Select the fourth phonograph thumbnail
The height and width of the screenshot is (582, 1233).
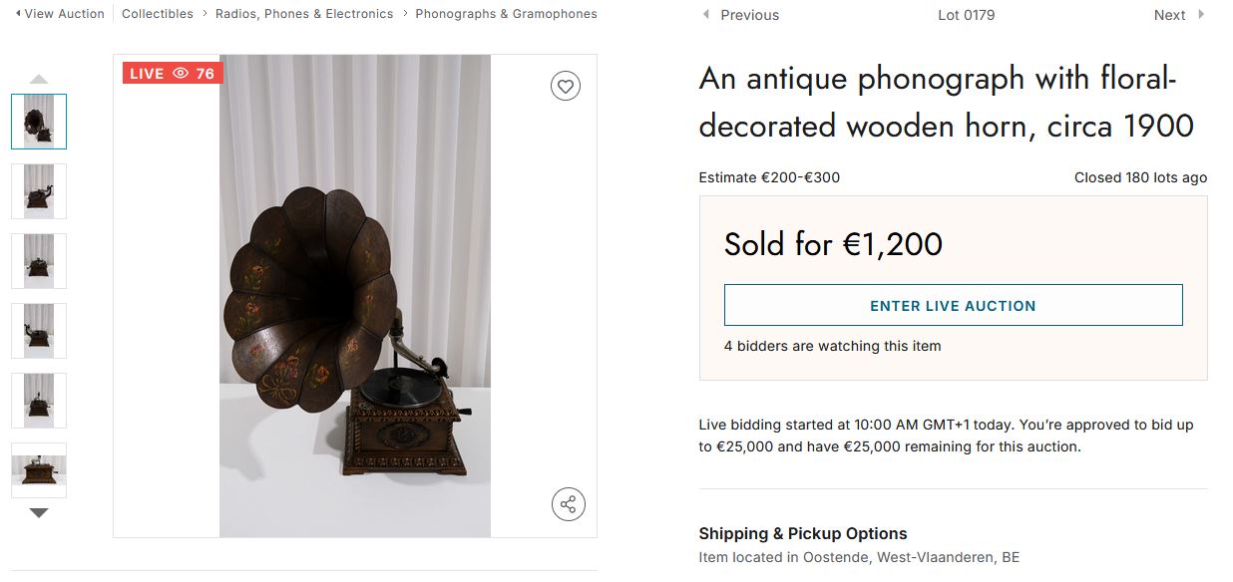[39, 331]
